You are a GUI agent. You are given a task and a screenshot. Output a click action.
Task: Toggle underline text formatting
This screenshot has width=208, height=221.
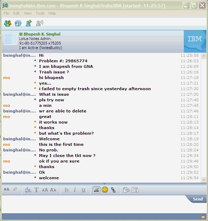[x=83, y=190]
